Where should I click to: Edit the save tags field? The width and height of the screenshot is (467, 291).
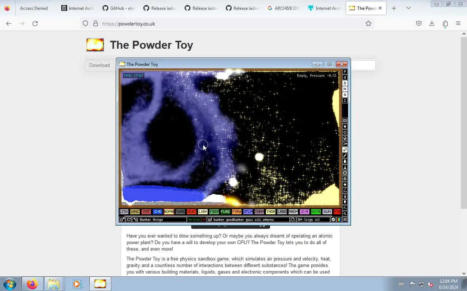click(248, 219)
